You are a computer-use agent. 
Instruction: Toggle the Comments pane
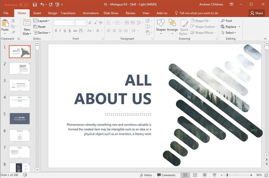[x=166, y=175]
